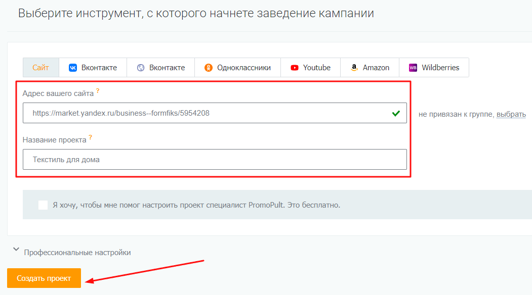Click the heading Выберите инструмент
Screen dimensions: 532x295
[x=196, y=13]
